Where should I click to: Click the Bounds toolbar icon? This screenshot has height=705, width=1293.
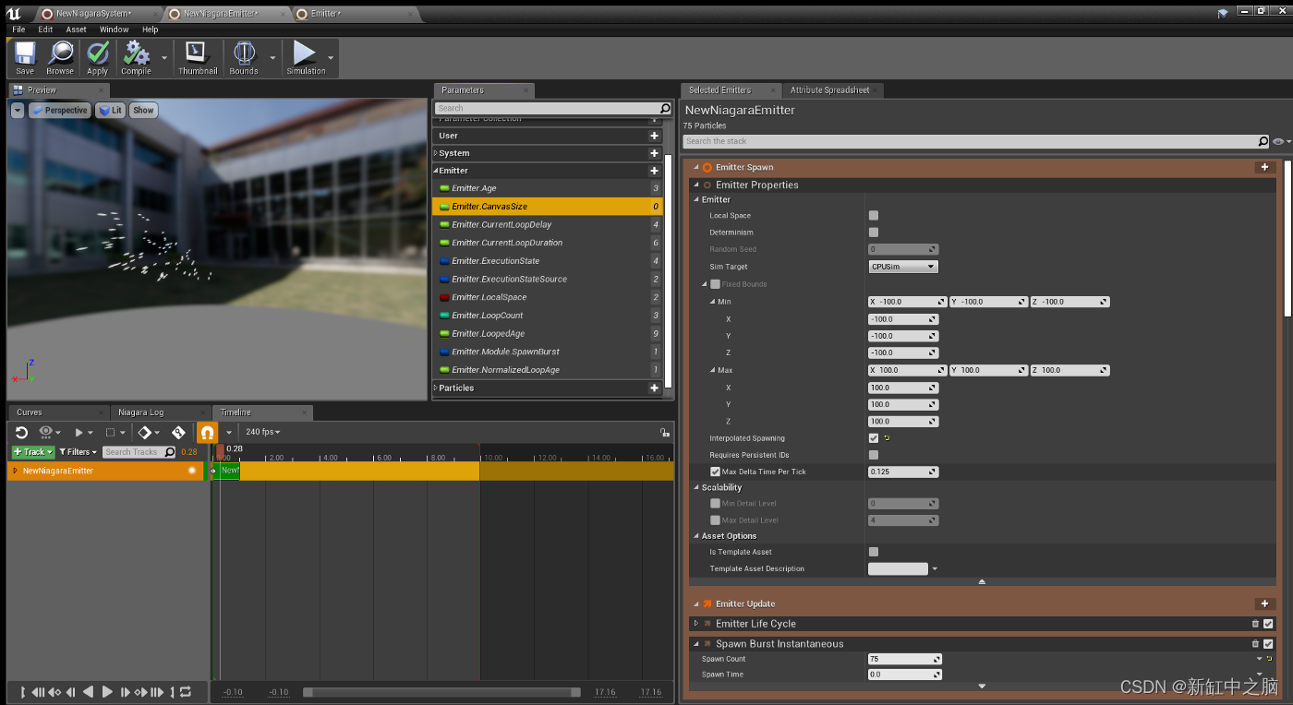pyautogui.click(x=244, y=57)
